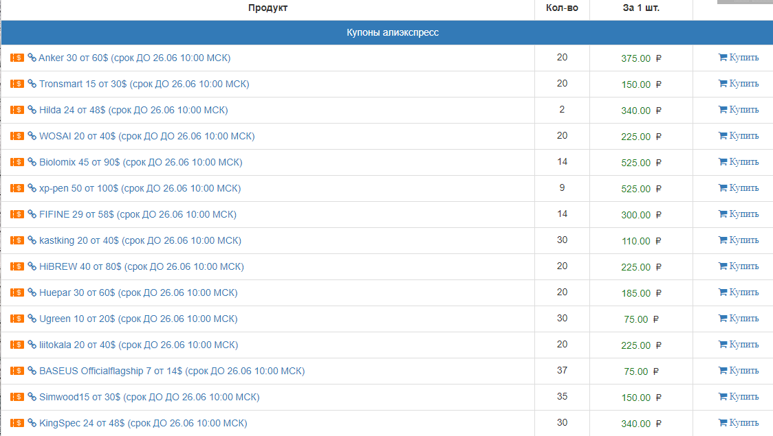
Task: Click the За 1 шт. column header
Action: (x=641, y=8)
